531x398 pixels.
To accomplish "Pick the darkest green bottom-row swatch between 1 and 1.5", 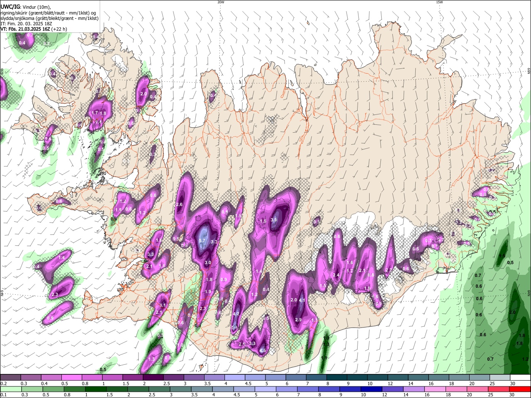I will tap(96, 389).
